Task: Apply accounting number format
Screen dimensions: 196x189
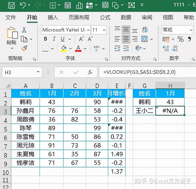Action: pos(166,39)
